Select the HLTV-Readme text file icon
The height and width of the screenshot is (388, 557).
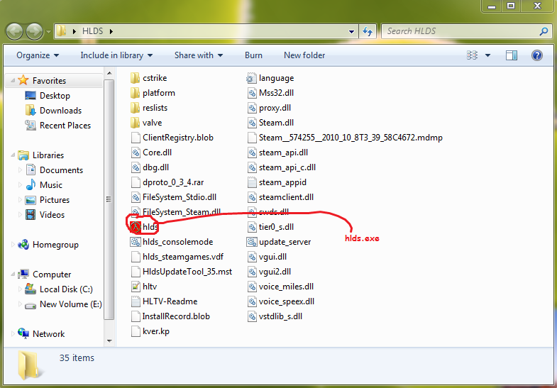pyautogui.click(x=136, y=301)
